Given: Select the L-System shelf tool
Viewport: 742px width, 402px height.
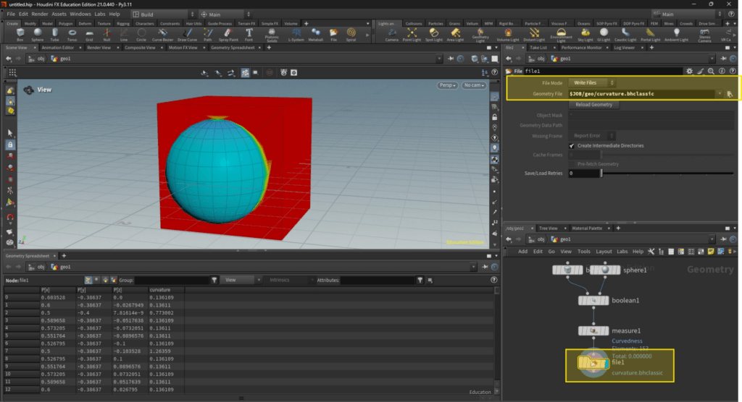Looking at the screenshot, I should click(x=296, y=35).
